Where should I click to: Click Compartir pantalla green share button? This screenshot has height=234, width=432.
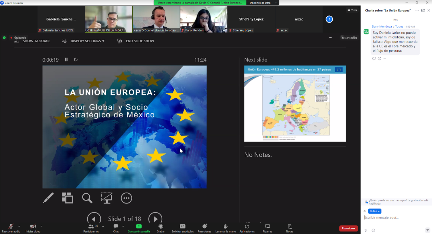click(x=139, y=228)
